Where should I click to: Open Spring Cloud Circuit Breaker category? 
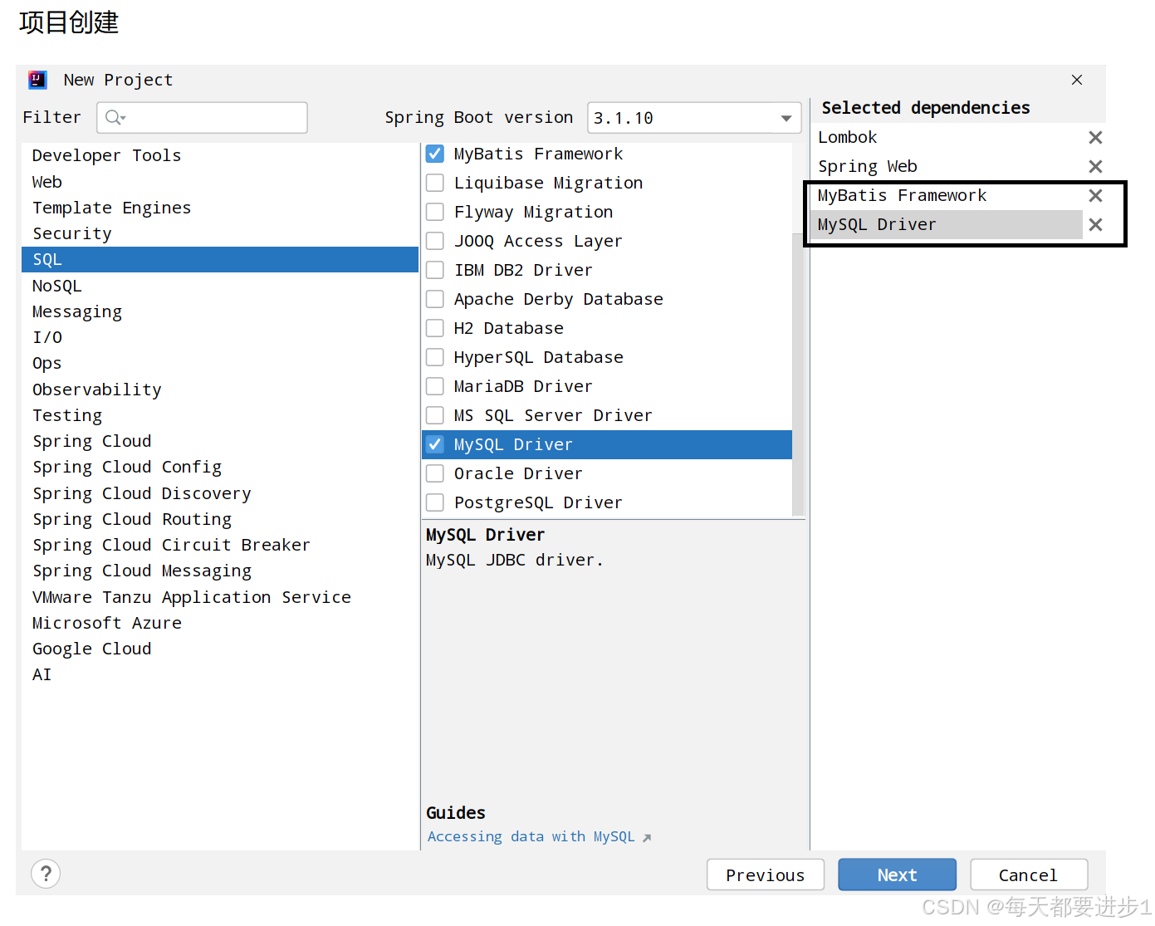click(x=220, y=545)
